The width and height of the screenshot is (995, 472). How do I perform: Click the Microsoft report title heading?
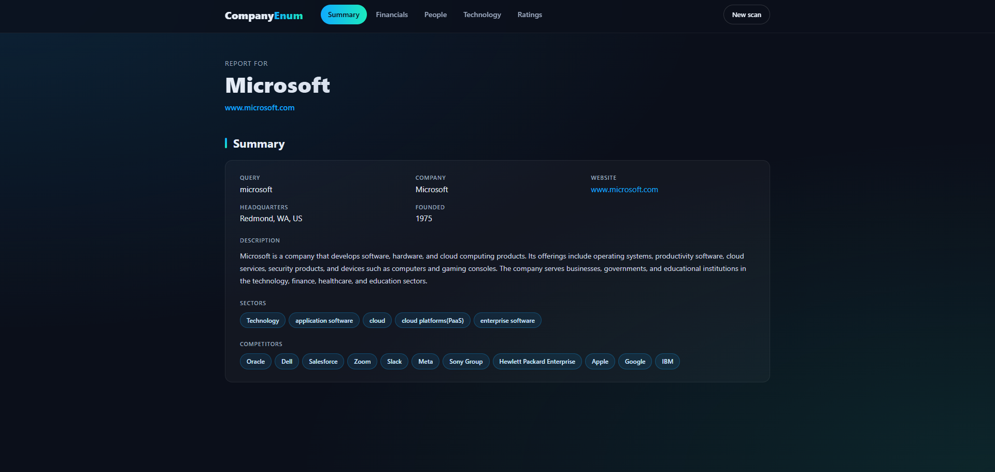[277, 85]
